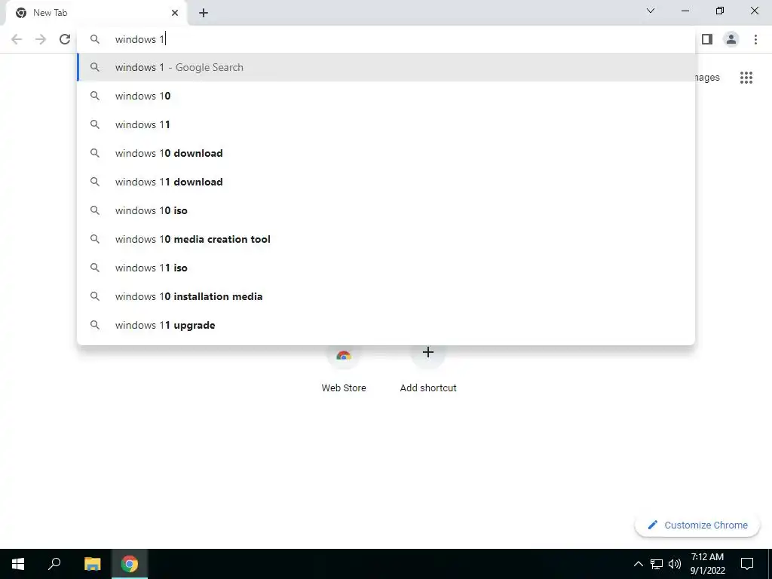This screenshot has width=772, height=579.
Task: Click the search icon in the address bar
Action: (95, 39)
